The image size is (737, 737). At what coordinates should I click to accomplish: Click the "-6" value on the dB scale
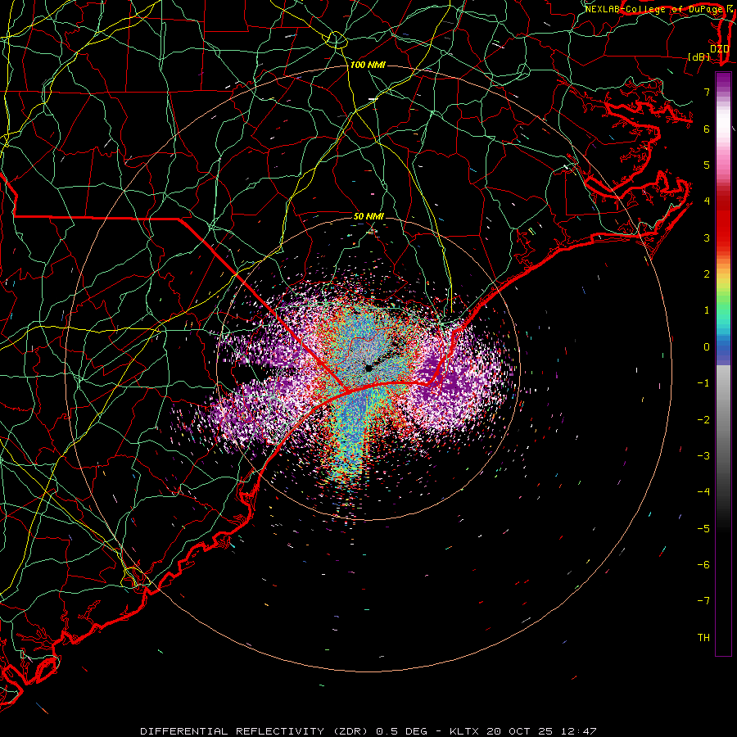click(x=703, y=565)
